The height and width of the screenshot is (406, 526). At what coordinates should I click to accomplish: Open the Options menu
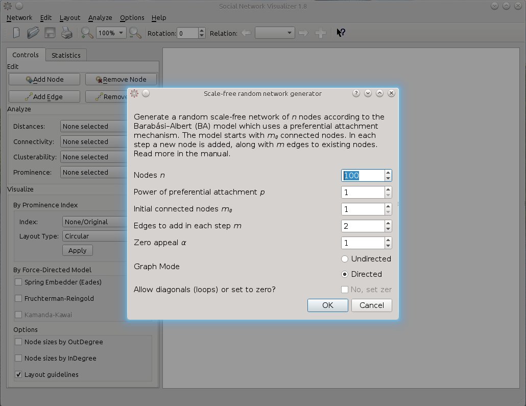(x=132, y=18)
